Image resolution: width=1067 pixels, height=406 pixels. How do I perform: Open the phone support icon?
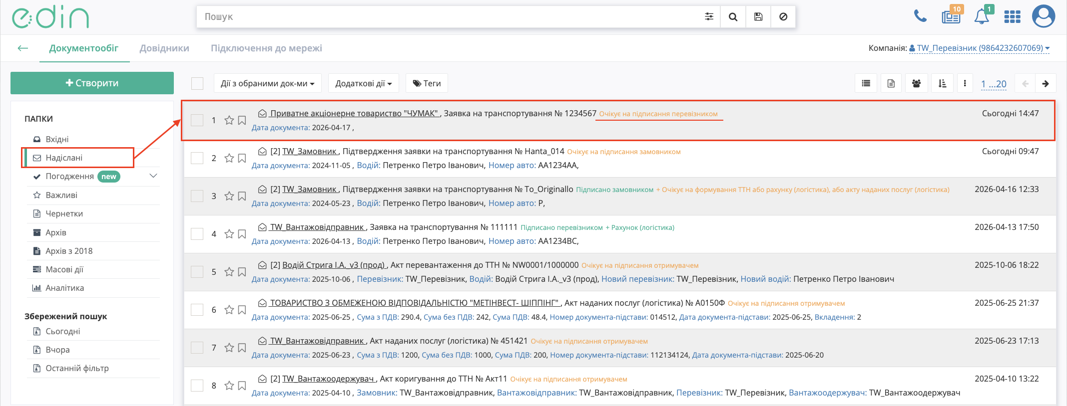pos(920,16)
